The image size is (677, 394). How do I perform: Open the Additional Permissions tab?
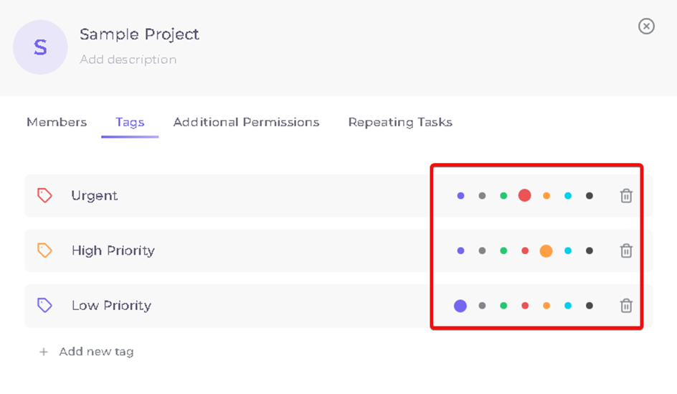click(246, 122)
